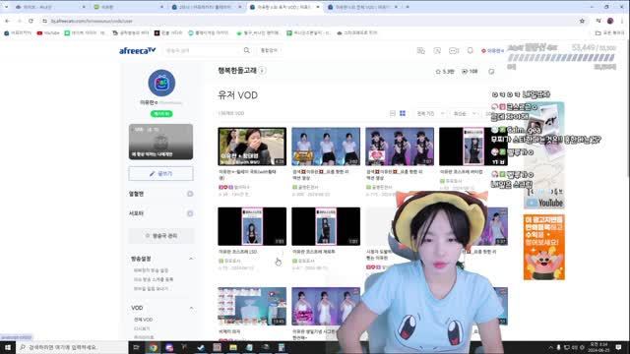
Task: Open Chrome from the taskbar
Action: tap(153, 347)
